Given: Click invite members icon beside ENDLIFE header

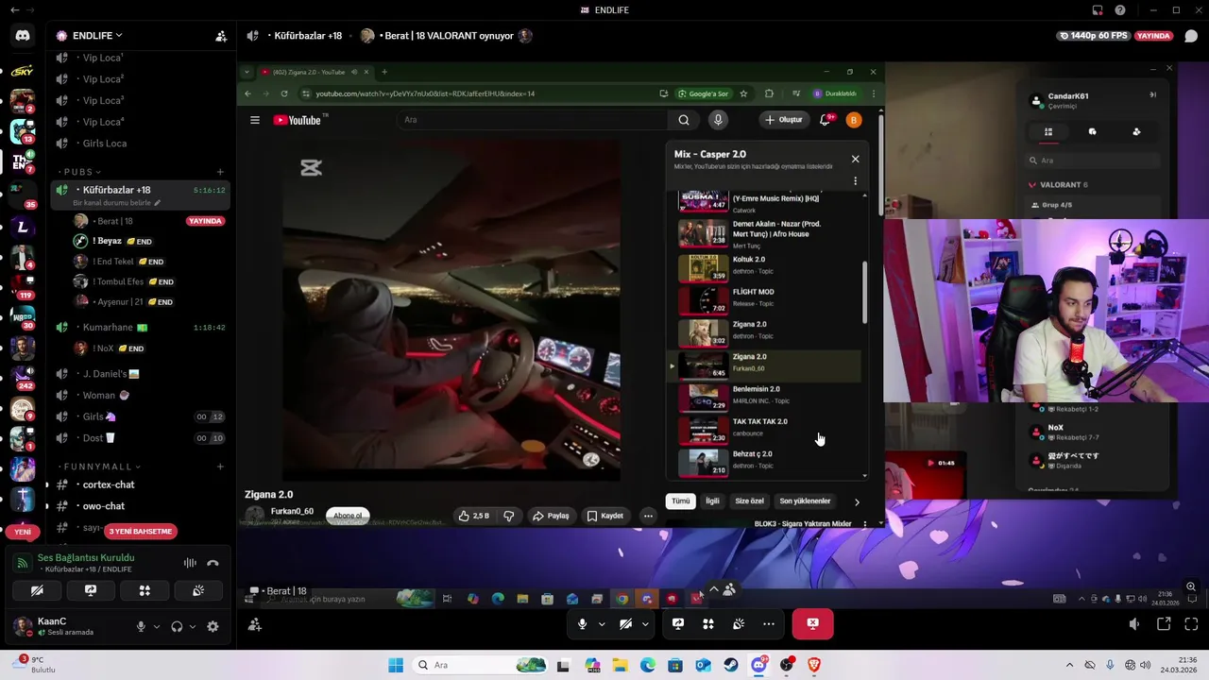Looking at the screenshot, I should click(221, 36).
